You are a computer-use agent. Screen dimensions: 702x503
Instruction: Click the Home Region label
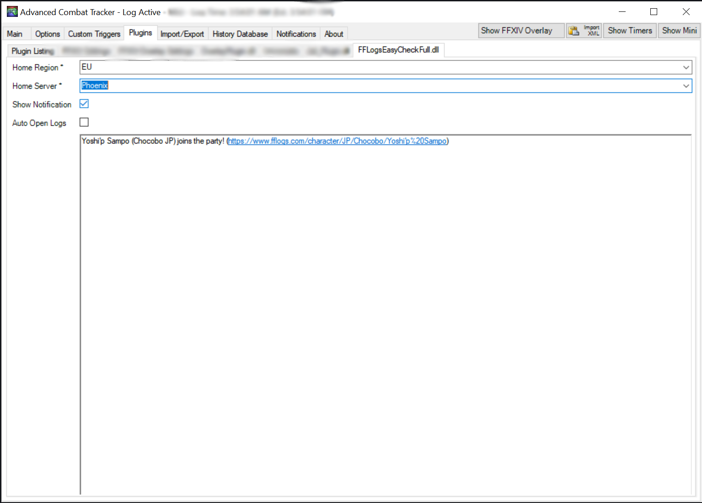click(38, 68)
